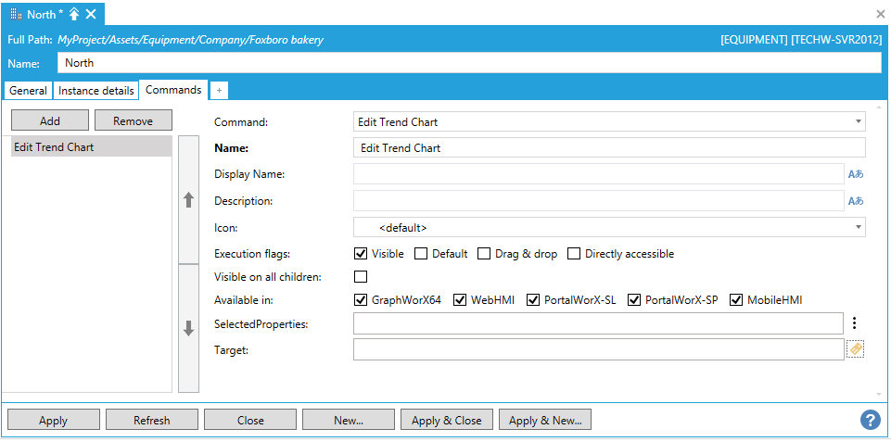The width and height of the screenshot is (891, 442).
Task: Click the Description translation icon
Action: 855,201
